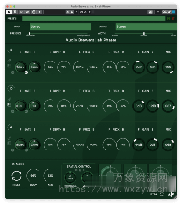This screenshot has width=182, height=205.
Task: Click the B feedback dial showing 77%
Action: pos(123,144)
